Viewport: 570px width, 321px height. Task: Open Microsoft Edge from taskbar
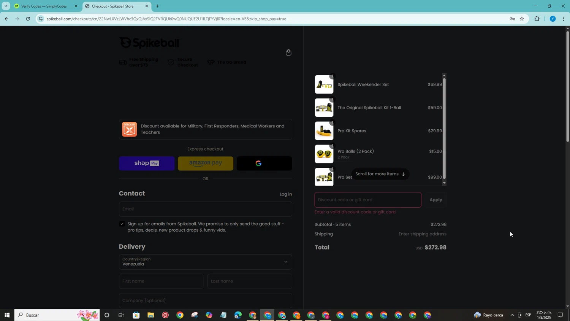click(238, 315)
